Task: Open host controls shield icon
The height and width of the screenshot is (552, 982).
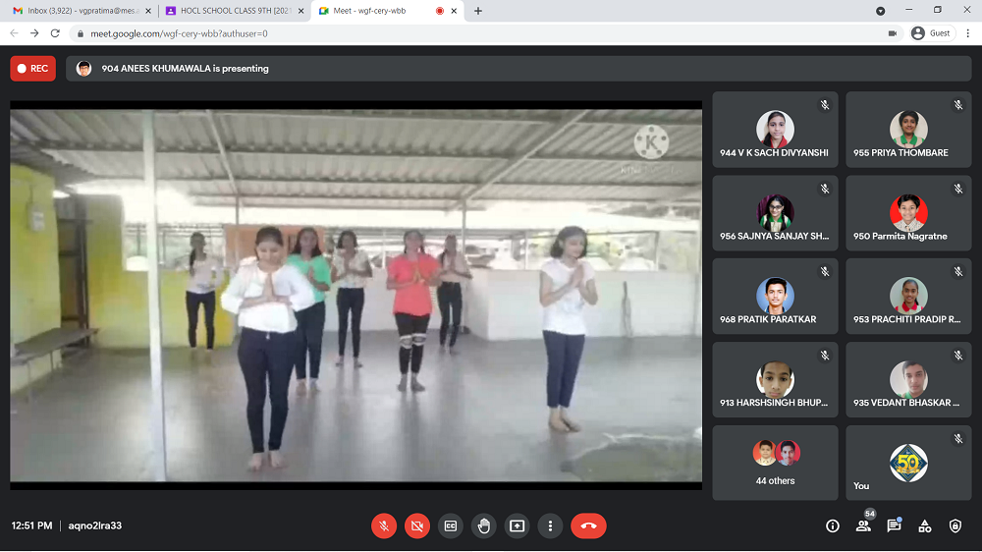Action: tap(955, 525)
